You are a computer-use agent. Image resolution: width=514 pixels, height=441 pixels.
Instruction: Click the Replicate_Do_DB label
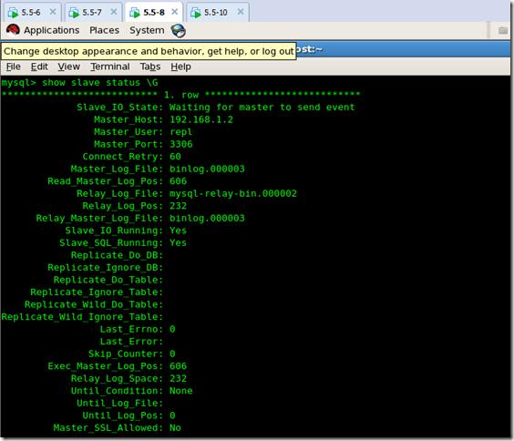(x=117, y=255)
